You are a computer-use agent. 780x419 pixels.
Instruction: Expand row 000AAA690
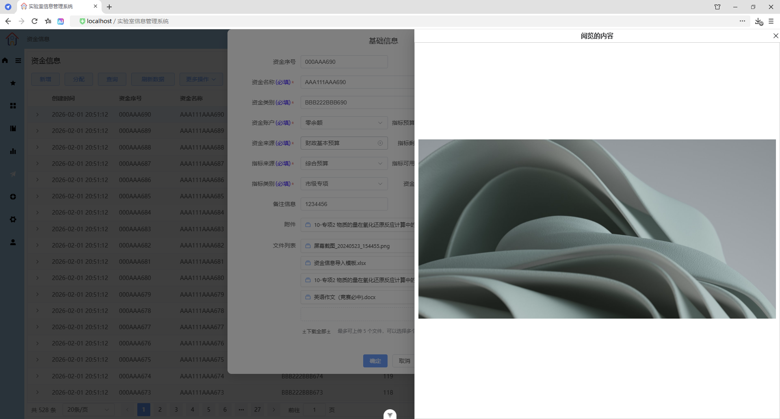[37, 115]
